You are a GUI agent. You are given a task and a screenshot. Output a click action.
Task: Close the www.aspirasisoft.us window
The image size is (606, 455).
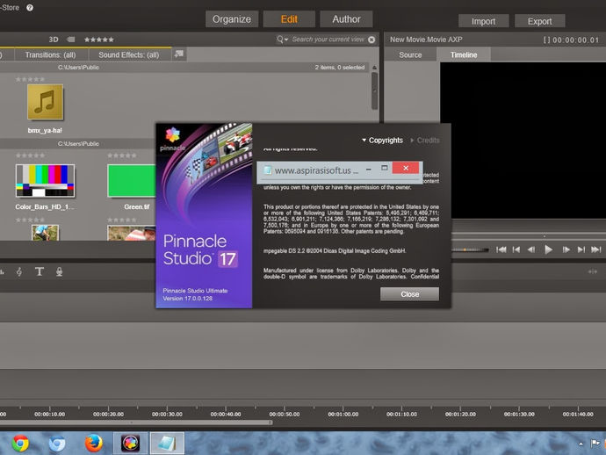pos(406,168)
